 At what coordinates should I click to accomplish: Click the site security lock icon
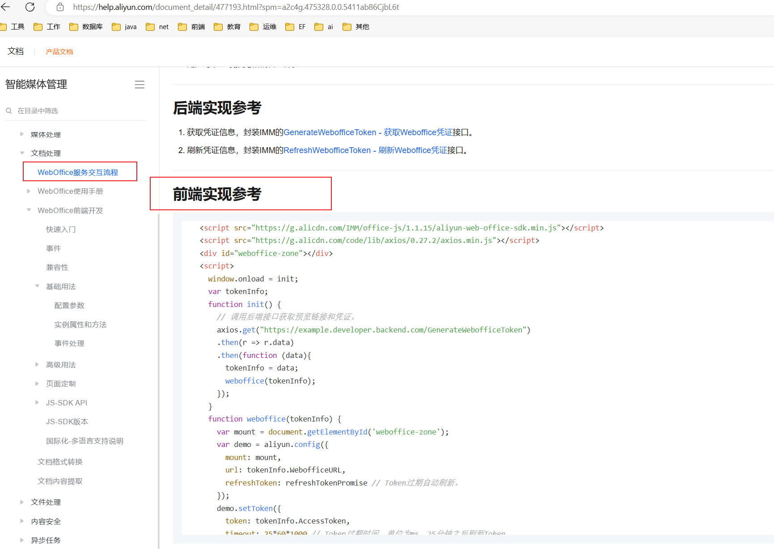(60, 7)
